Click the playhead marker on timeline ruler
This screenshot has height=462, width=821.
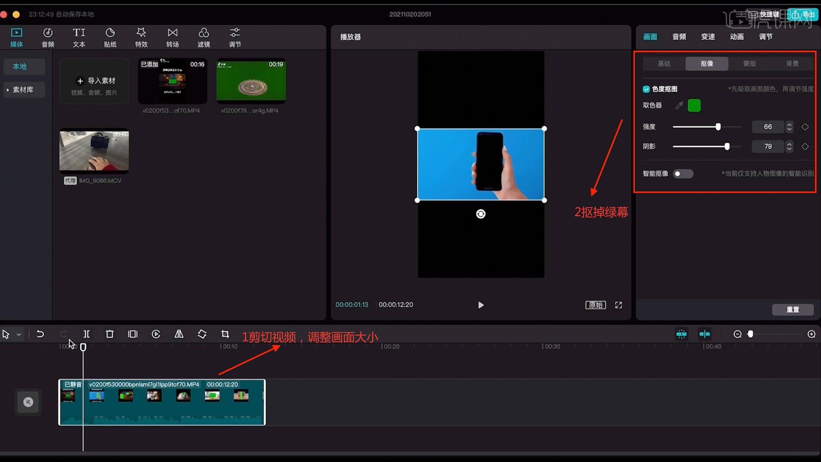83,347
